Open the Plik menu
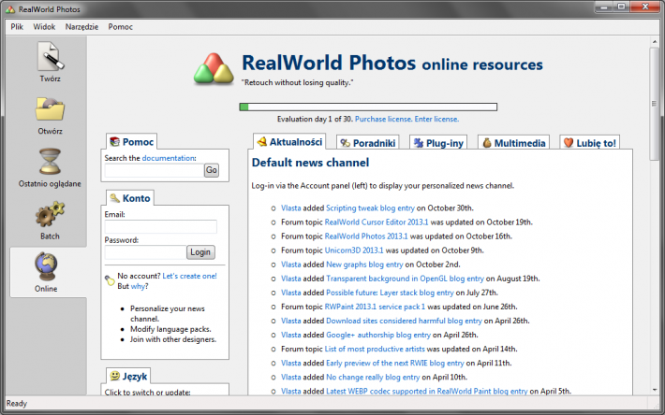 [x=17, y=27]
